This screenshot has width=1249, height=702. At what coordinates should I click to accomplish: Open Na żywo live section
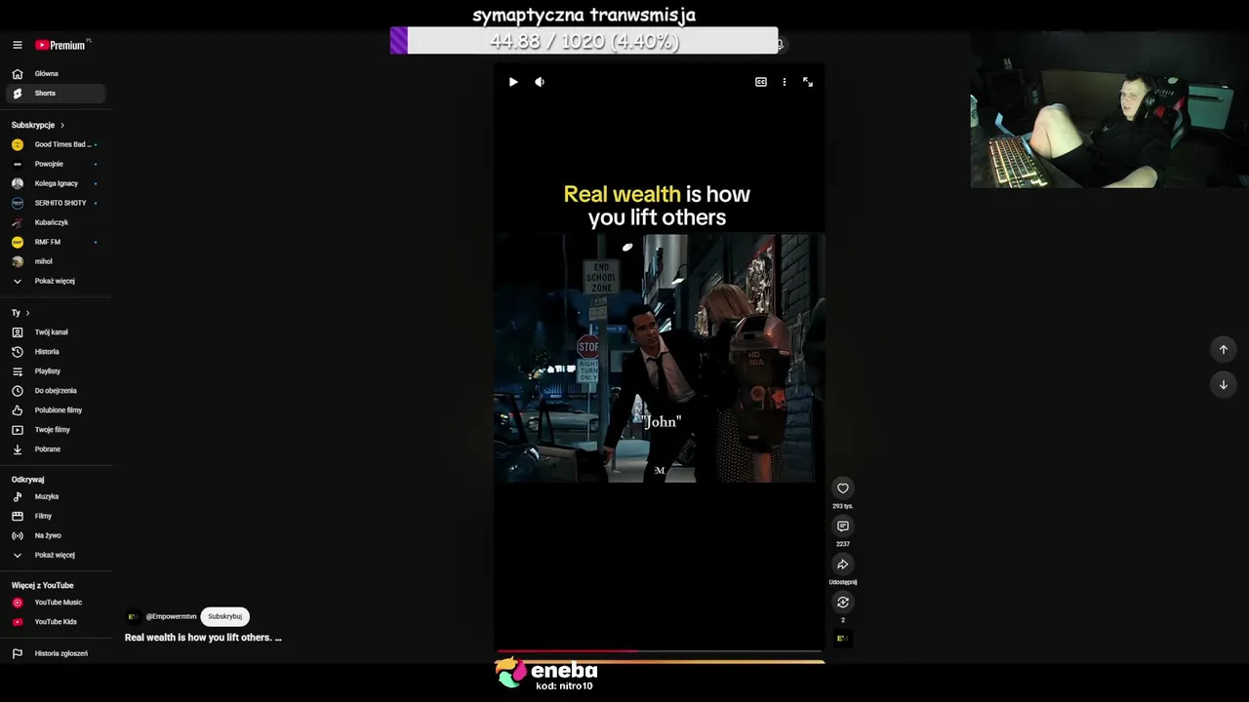[56, 535]
